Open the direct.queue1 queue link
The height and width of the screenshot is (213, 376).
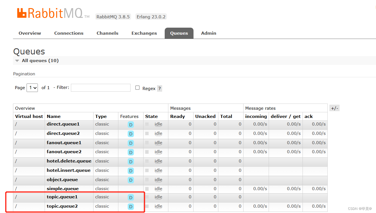pyautogui.click(x=63, y=124)
